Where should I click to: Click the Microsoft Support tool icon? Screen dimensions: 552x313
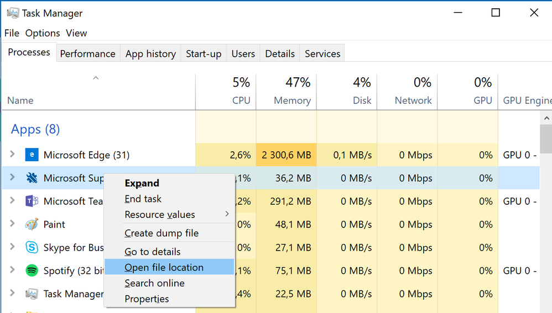click(32, 178)
